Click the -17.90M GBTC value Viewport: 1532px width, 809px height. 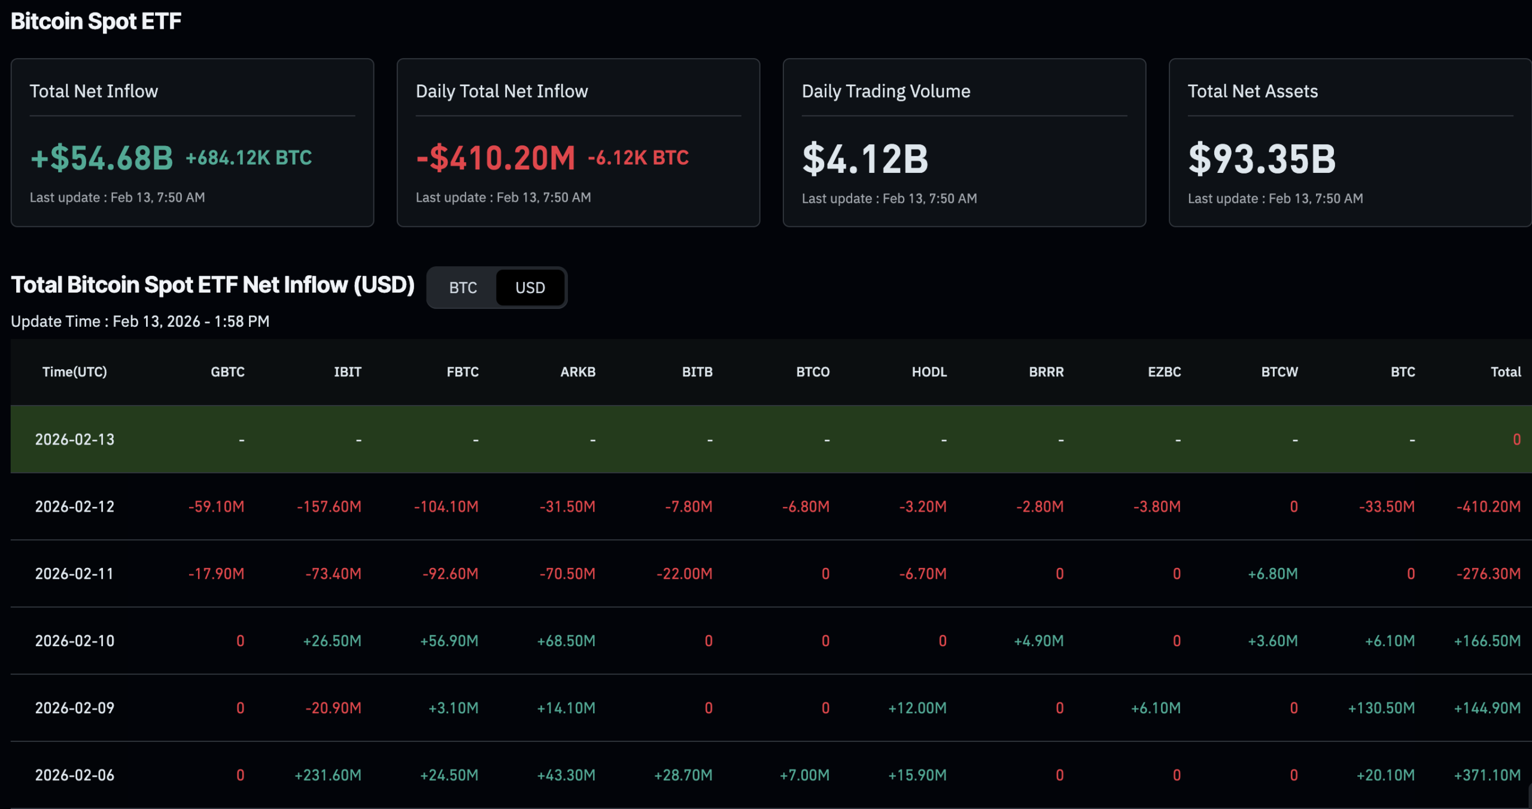[216, 573]
